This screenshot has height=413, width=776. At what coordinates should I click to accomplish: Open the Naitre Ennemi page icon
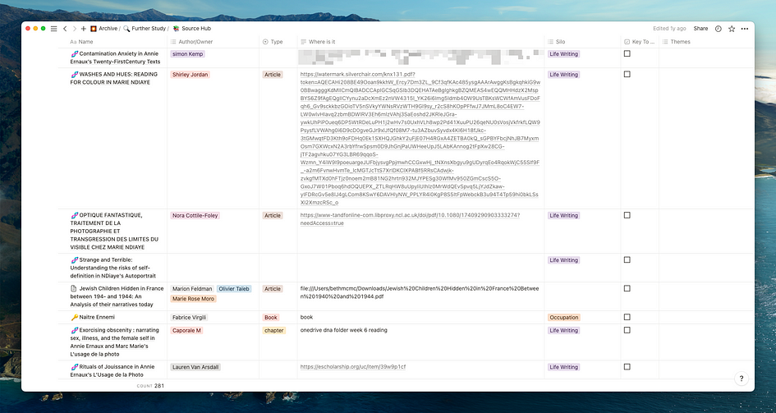point(75,317)
